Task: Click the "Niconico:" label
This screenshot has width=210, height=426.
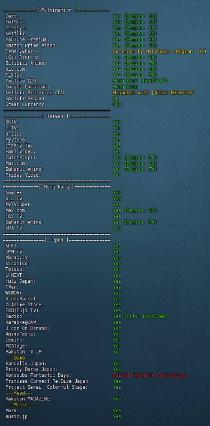Action: pos(18,263)
